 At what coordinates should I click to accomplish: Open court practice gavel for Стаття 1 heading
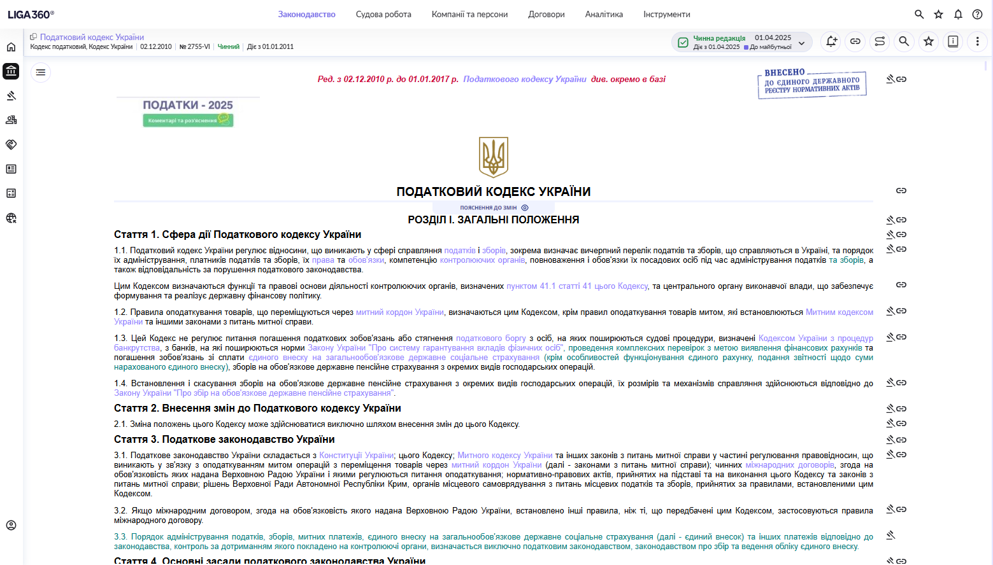(x=890, y=234)
